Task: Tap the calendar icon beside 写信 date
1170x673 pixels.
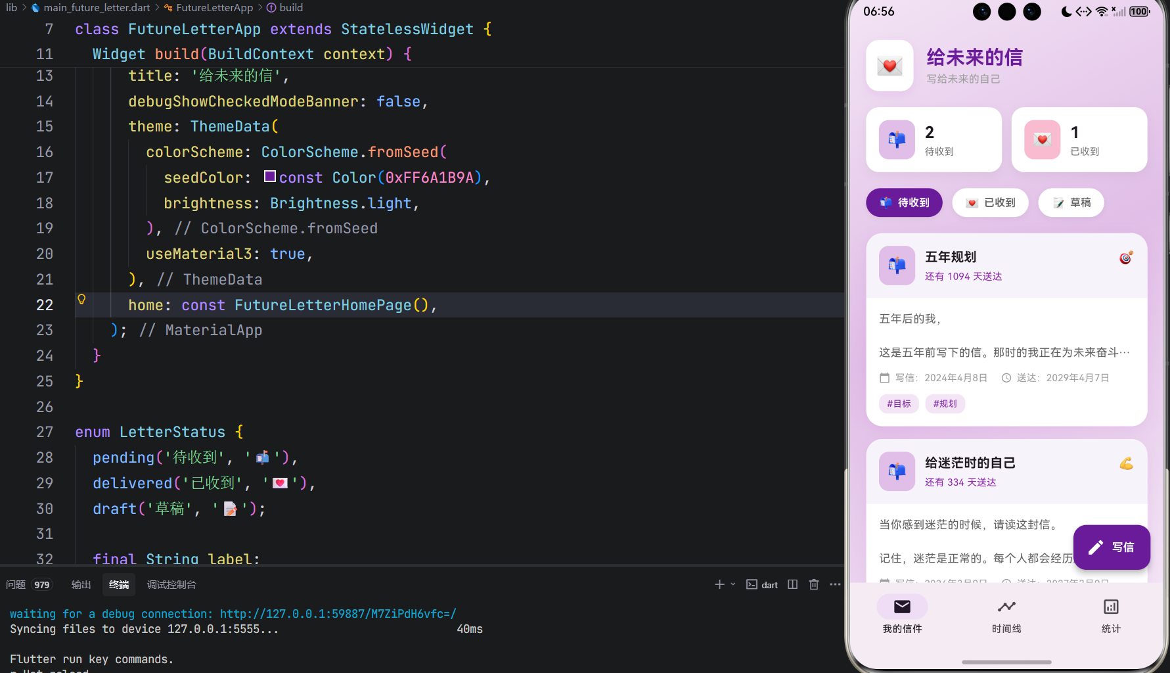Action: (884, 378)
